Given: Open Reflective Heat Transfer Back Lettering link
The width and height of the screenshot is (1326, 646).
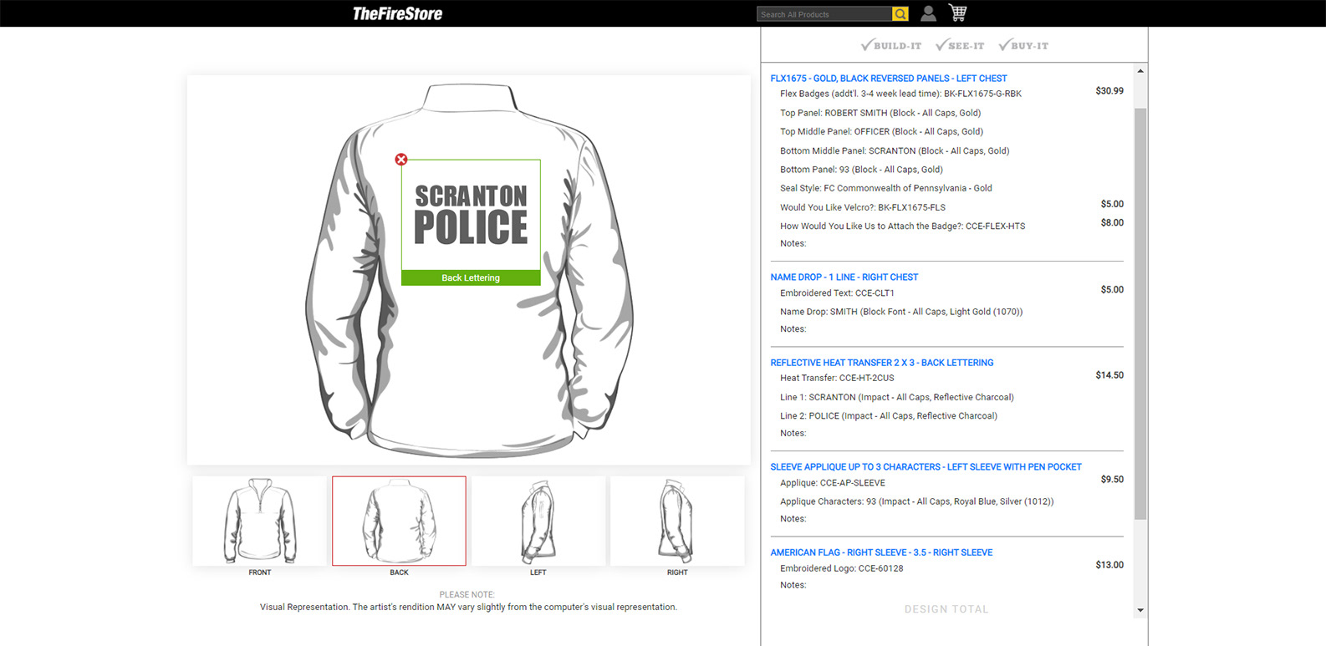Looking at the screenshot, I should pyautogui.click(x=882, y=363).
